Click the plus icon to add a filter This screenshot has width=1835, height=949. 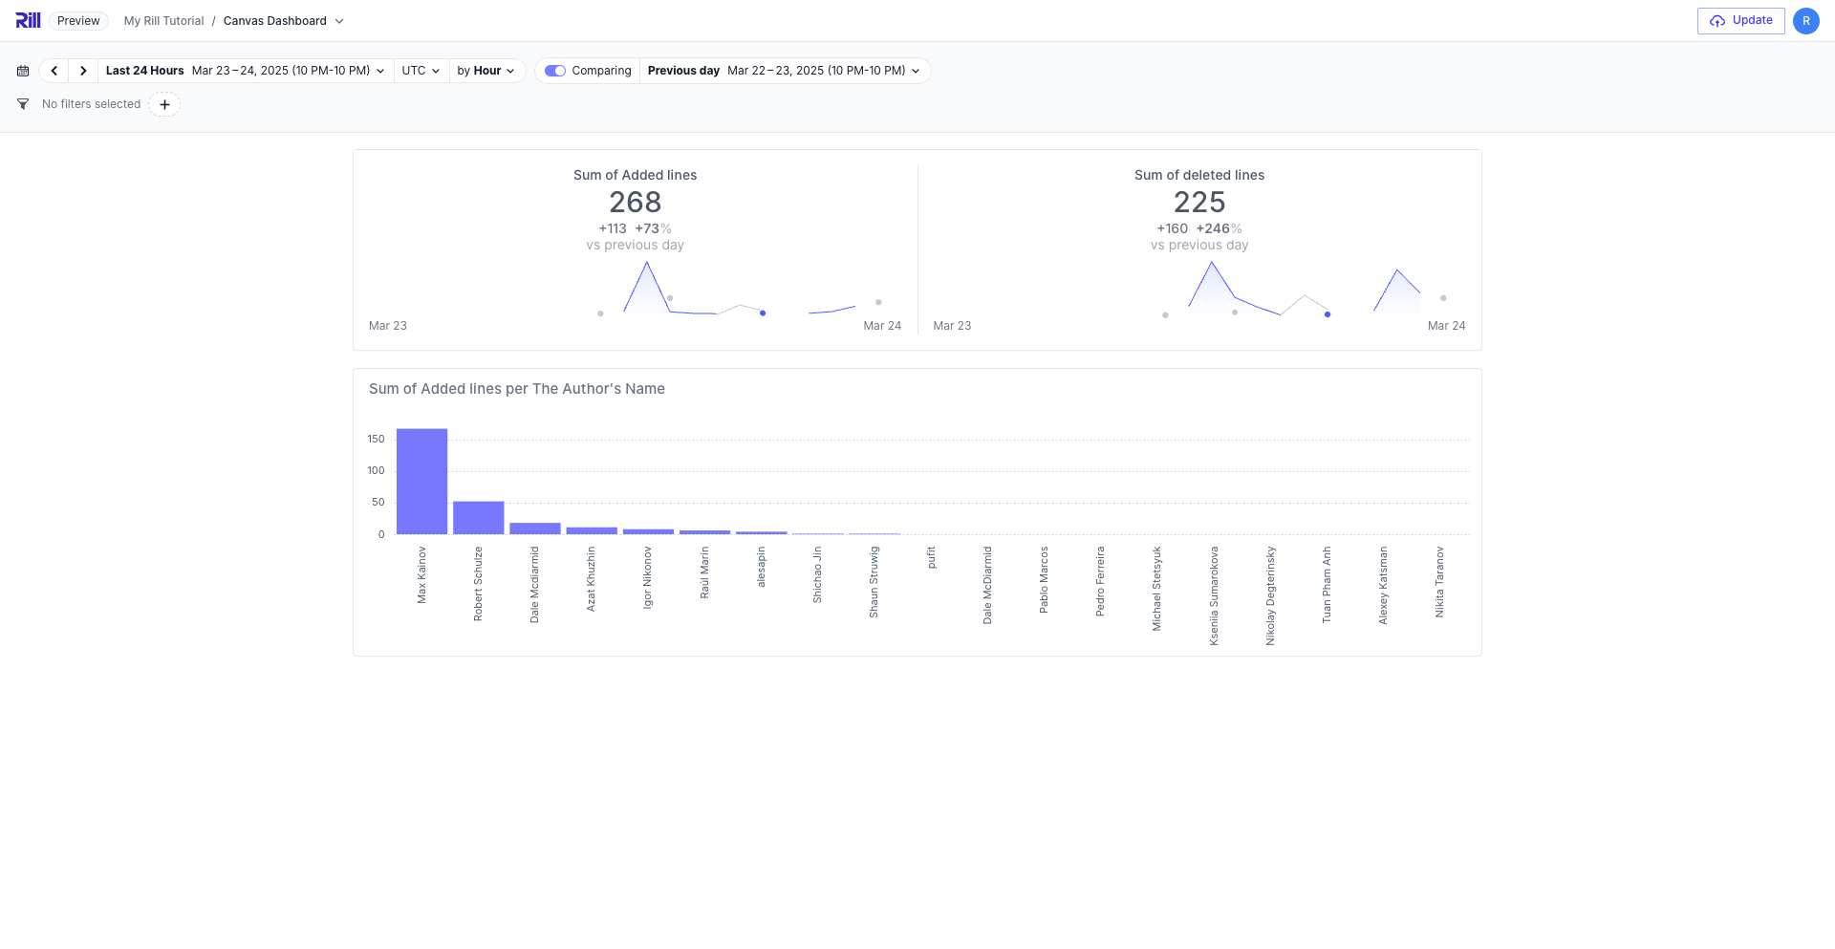point(164,104)
